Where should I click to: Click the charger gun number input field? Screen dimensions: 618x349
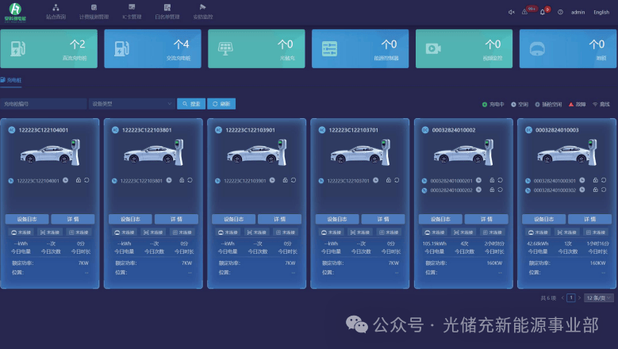pyautogui.click(x=44, y=104)
